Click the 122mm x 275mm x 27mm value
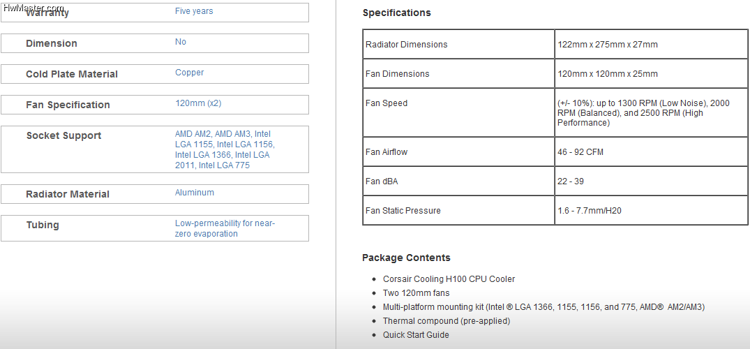 coord(608,45)
